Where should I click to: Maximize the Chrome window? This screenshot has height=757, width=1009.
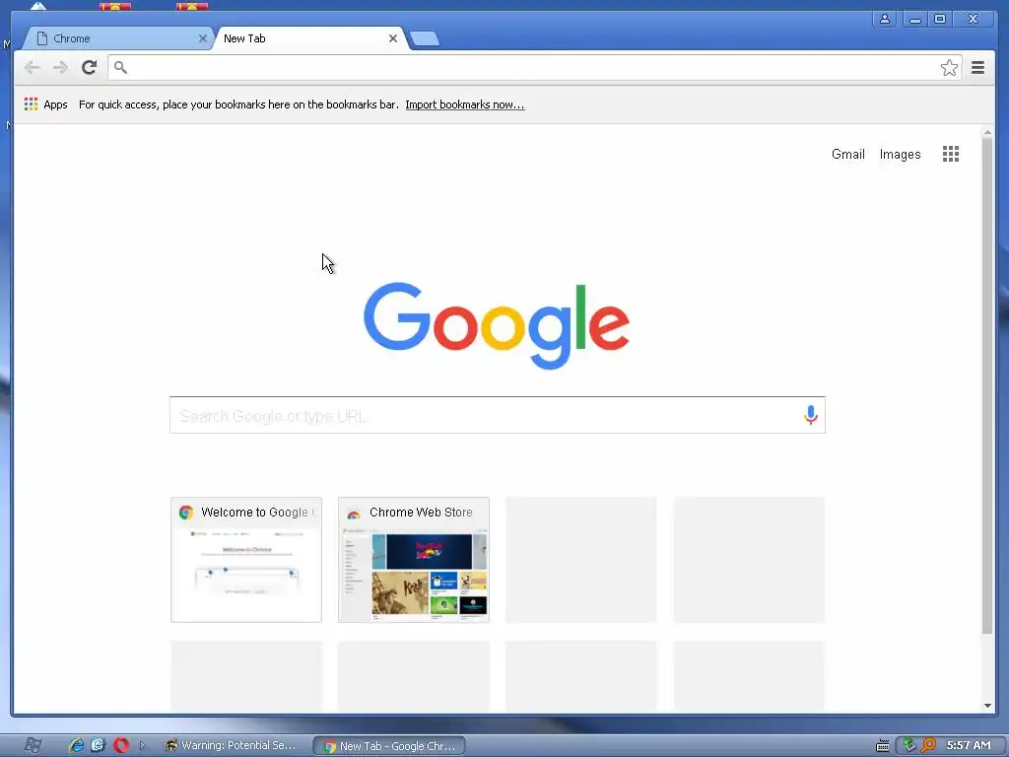939,19
